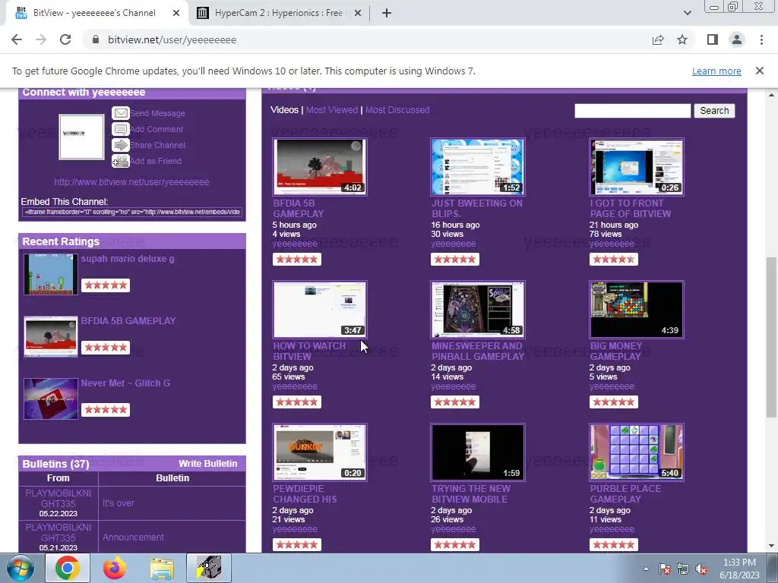Click the page vertical scrollbar thumb
Image resolution: width=778 pixels, height=583 pixels.
coord(772,337)
